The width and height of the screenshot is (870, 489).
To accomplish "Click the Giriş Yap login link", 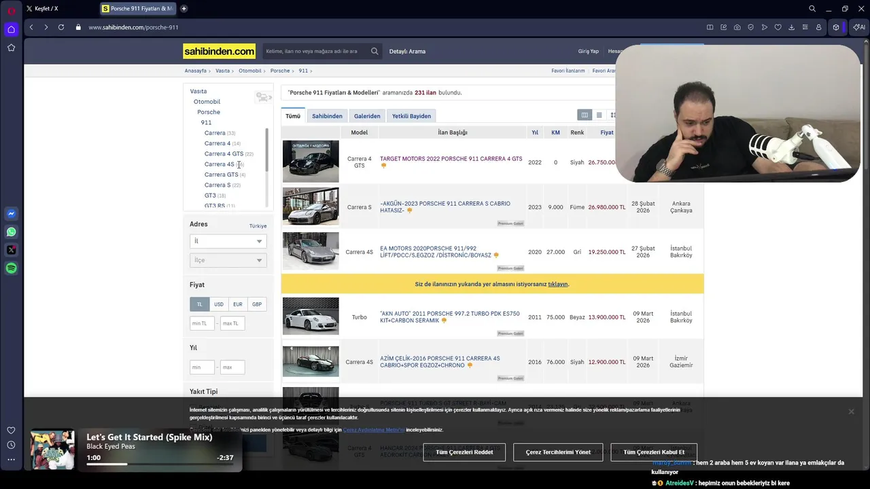I will coord(589,52).
